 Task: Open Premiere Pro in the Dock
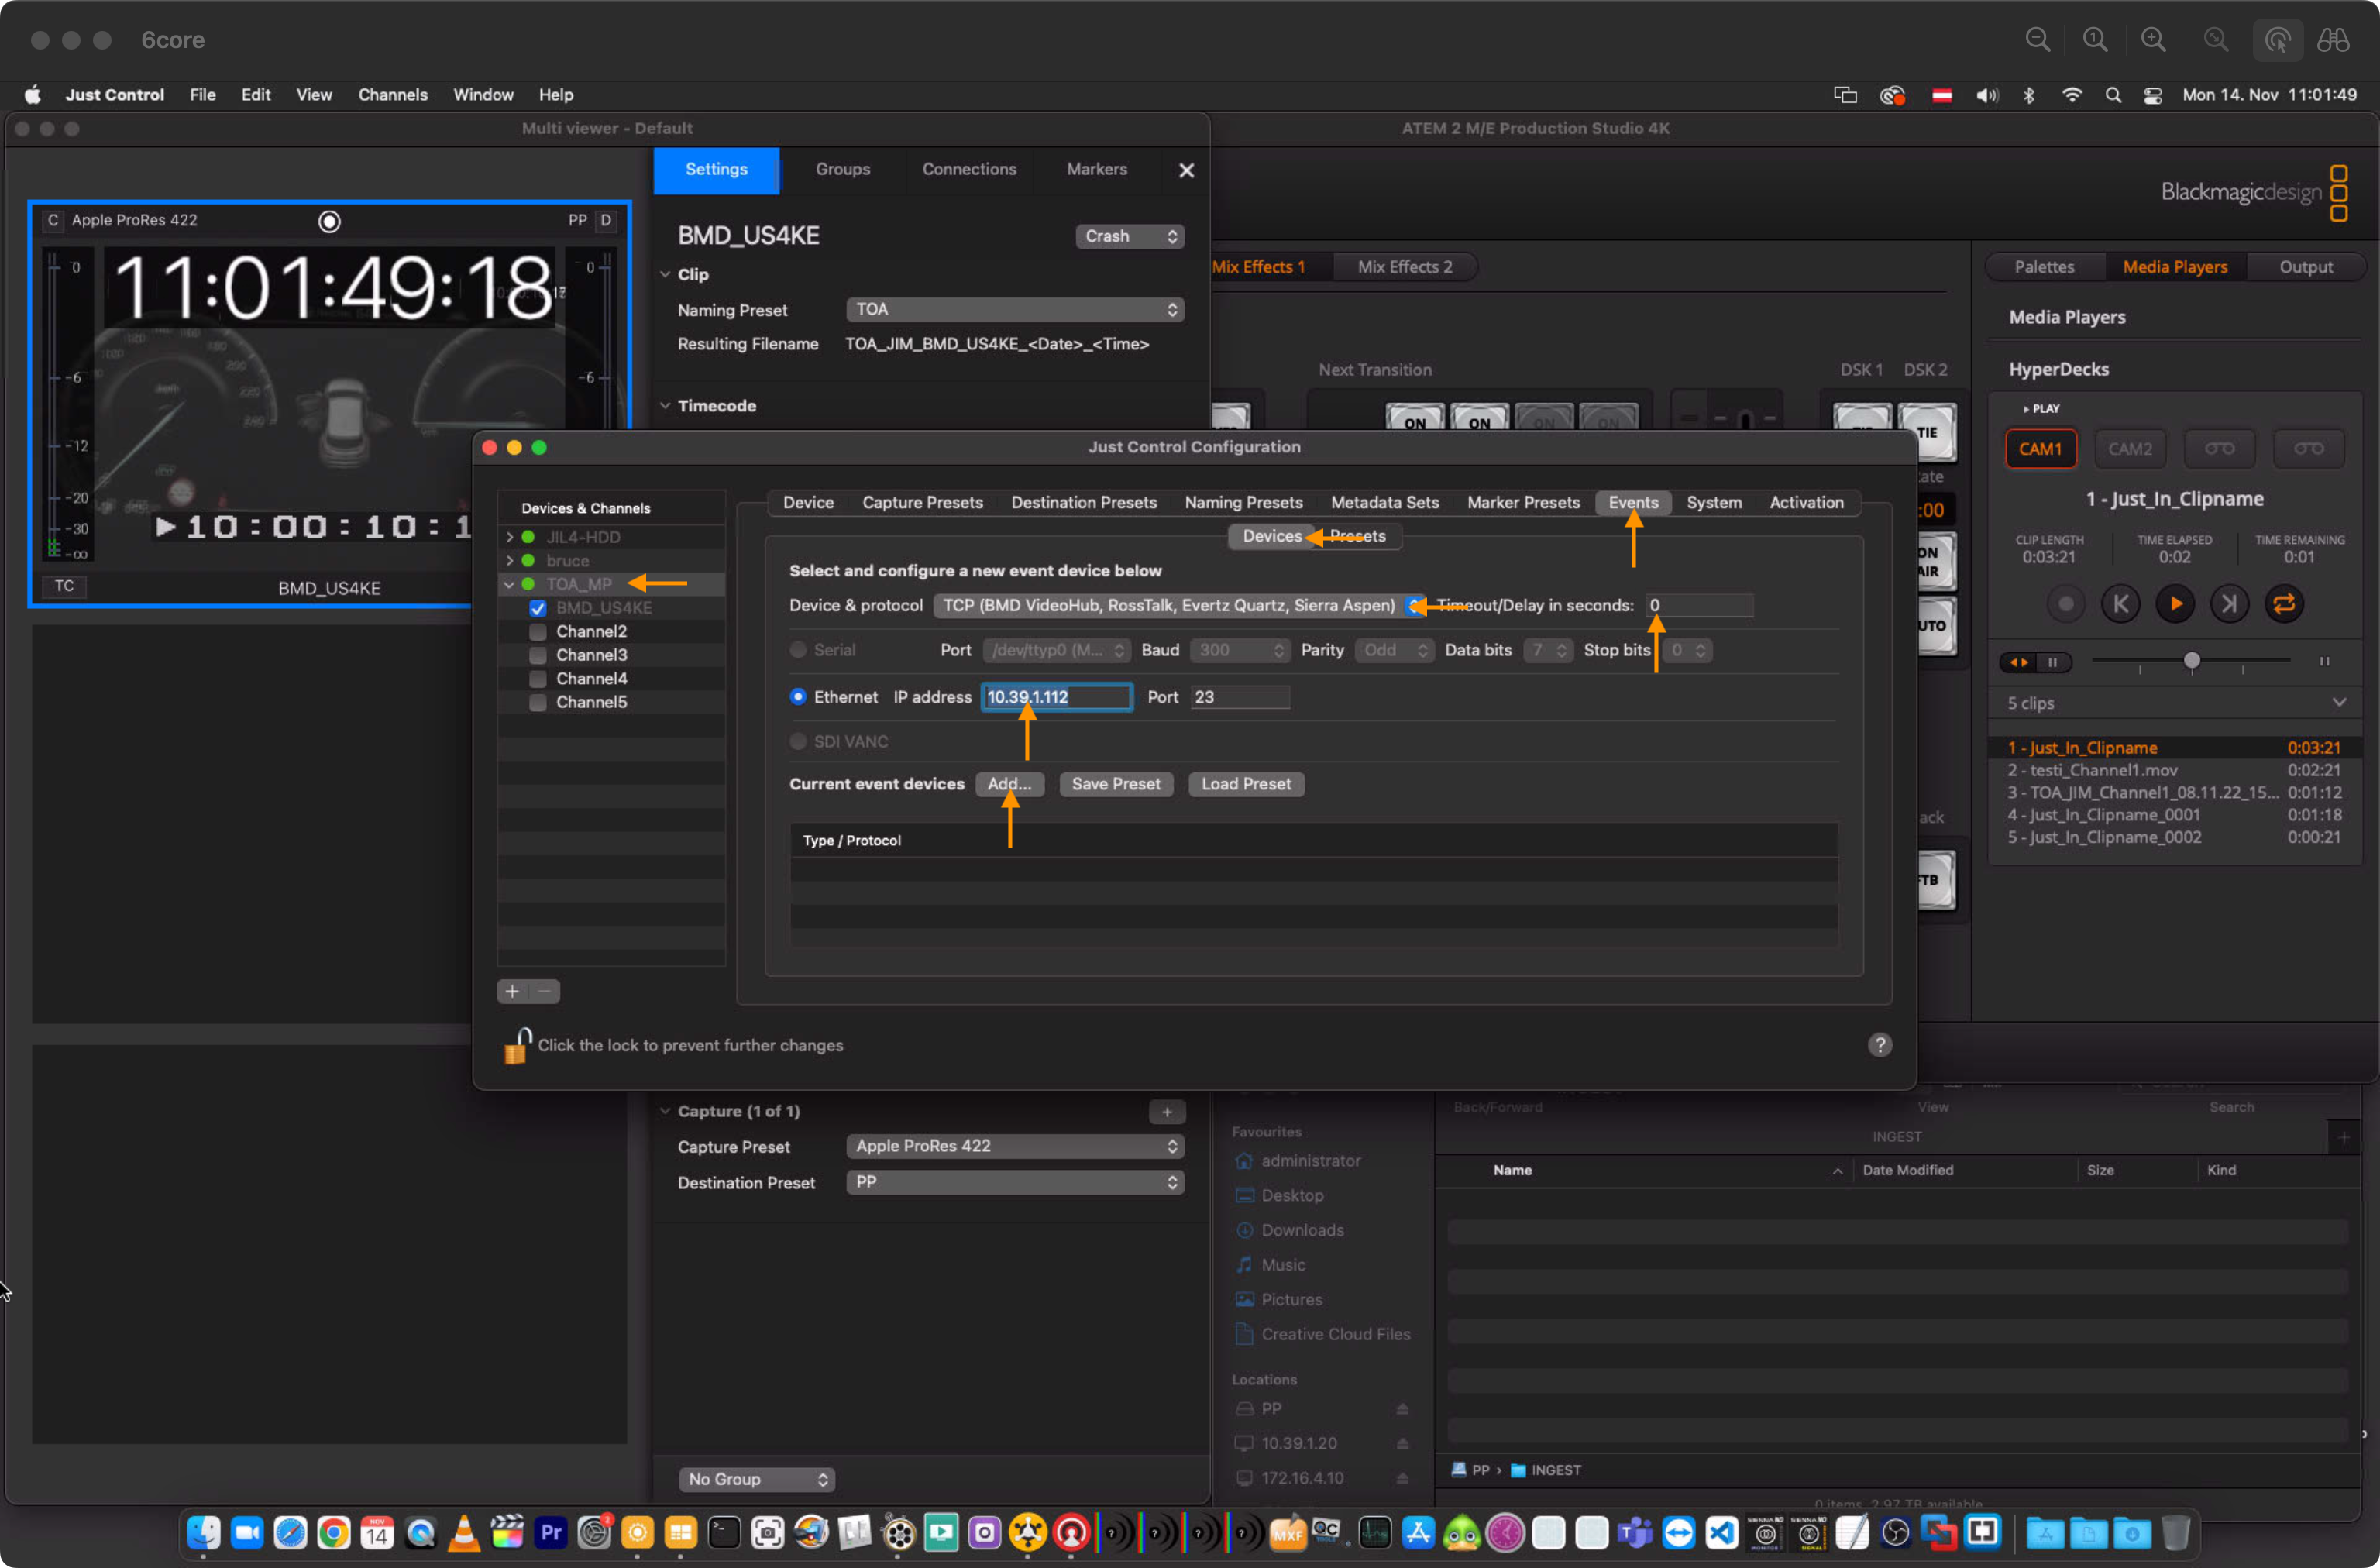click(551, 1532)
